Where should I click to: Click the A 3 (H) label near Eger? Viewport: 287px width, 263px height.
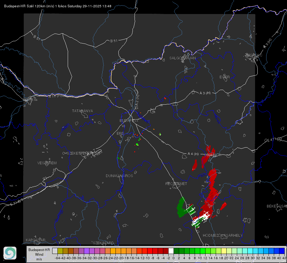point(205,93)
